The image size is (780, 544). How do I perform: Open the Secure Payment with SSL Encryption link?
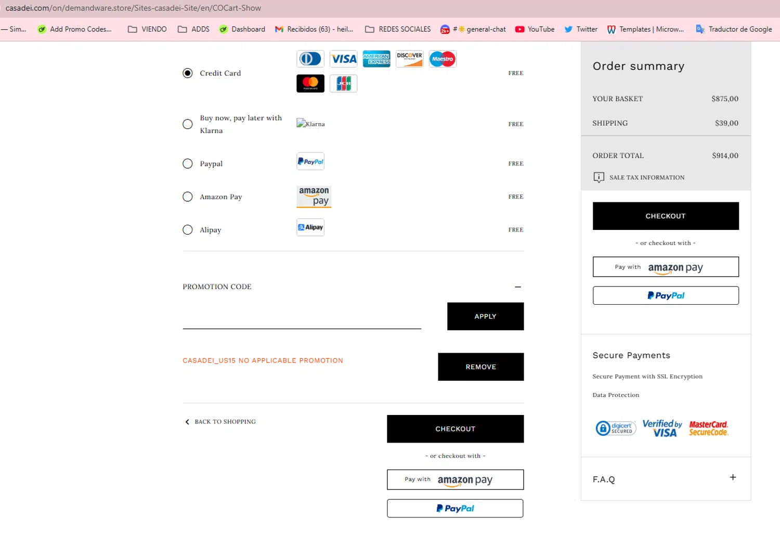(x=647, y=377)
